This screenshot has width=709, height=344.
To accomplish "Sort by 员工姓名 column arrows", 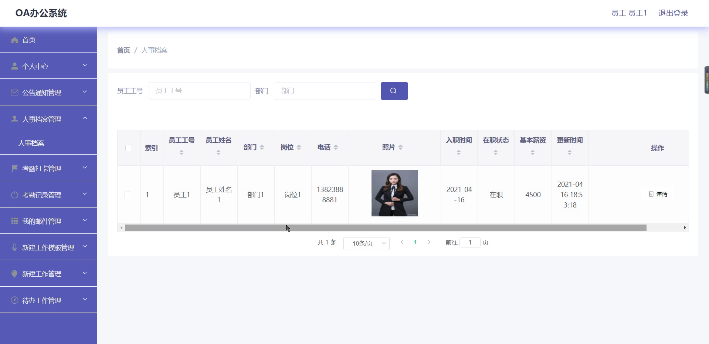I will tap(218, 152).
